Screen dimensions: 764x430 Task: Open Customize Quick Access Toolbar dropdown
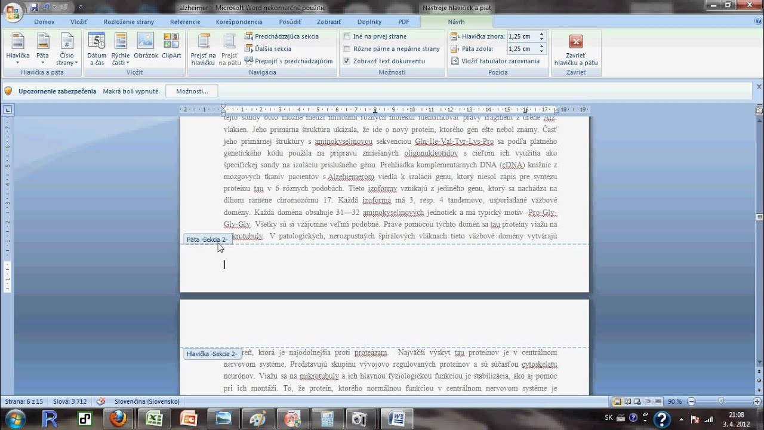(x=81, y=8)
